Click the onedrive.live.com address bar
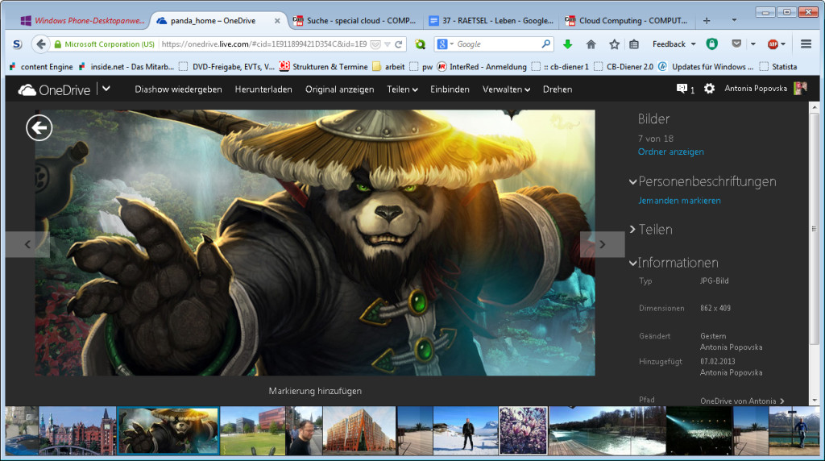Image resolution: width=825 pixels, height=461 pixels. [x=264, y=44]
